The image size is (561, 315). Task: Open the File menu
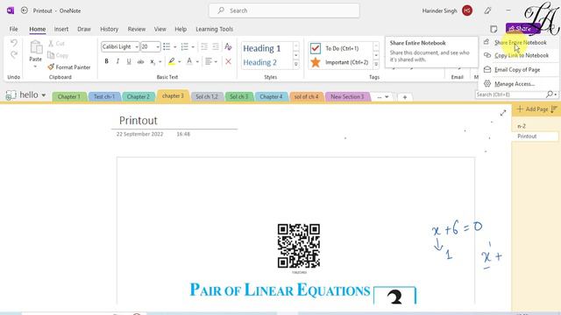(x=14, y=29)
